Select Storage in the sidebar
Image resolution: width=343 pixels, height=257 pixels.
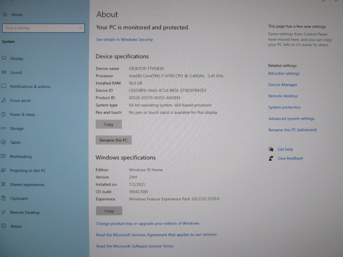17,128
